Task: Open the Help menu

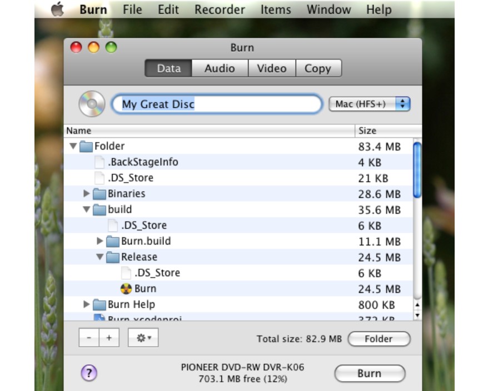Action: tap(379, 9)
